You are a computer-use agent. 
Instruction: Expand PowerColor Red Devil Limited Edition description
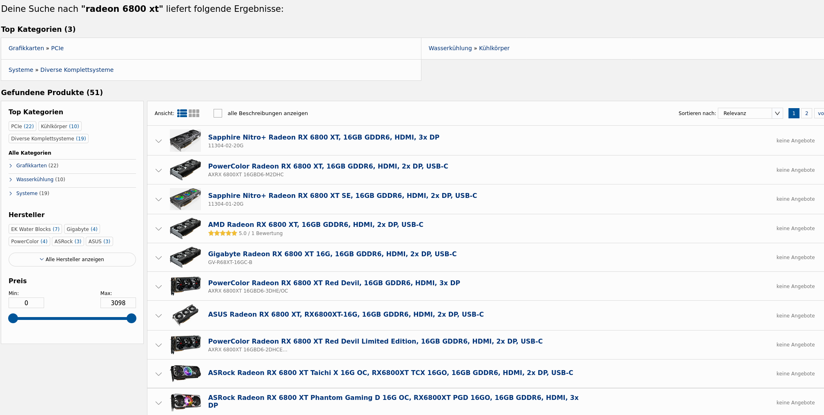158,345
